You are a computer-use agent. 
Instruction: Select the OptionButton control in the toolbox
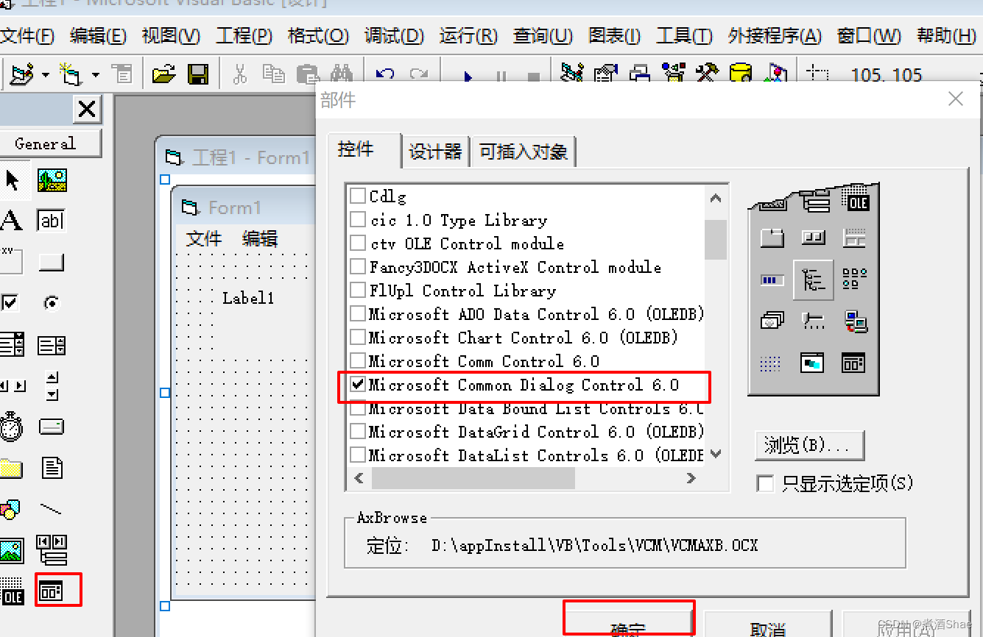click(x=52, y=302)
